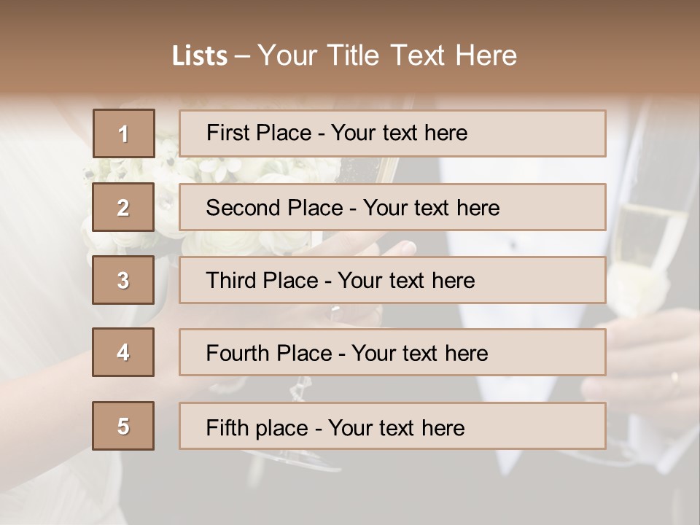
Task: Click the number 1 box
Action: [123, 133]
